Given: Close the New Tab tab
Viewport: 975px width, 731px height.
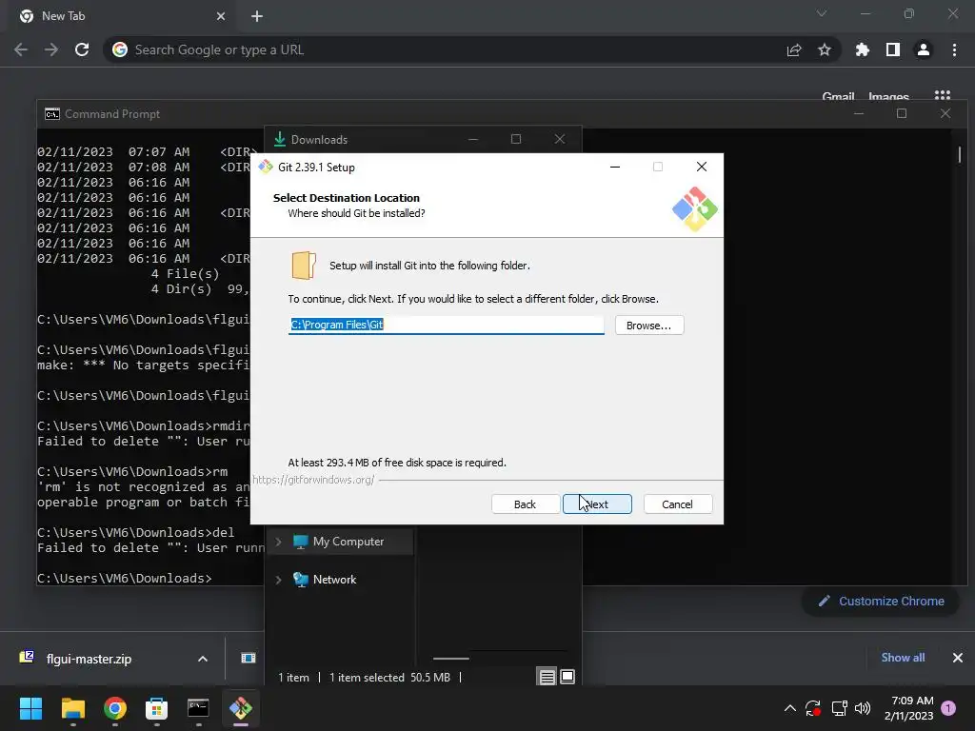Looking at the screenshot, I should click(x=221, y=16).
